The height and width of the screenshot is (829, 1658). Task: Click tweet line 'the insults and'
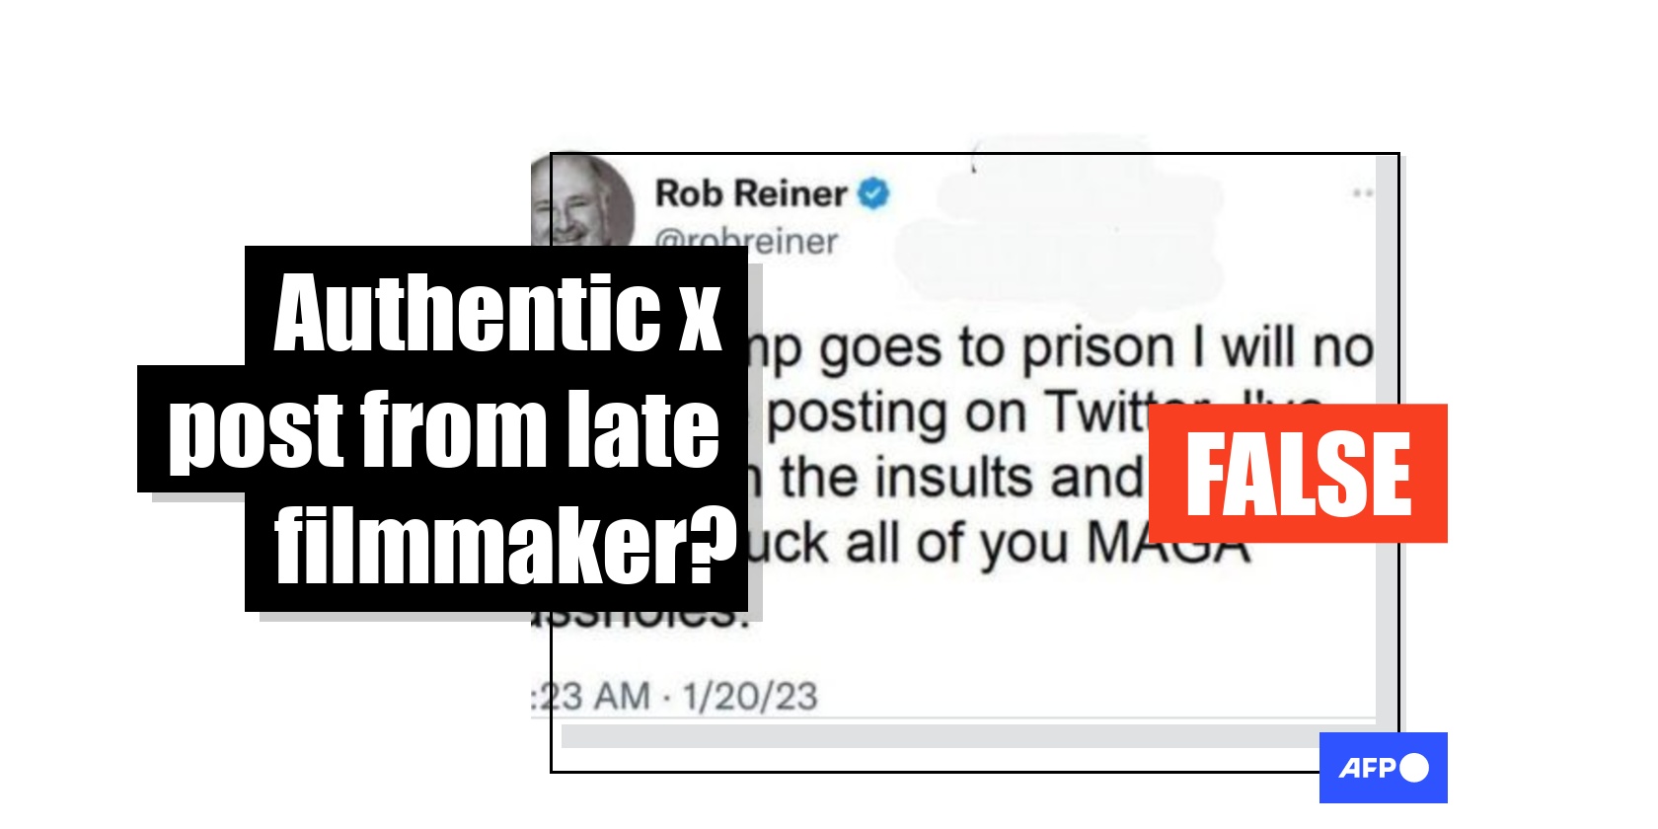tap(961, 478)
